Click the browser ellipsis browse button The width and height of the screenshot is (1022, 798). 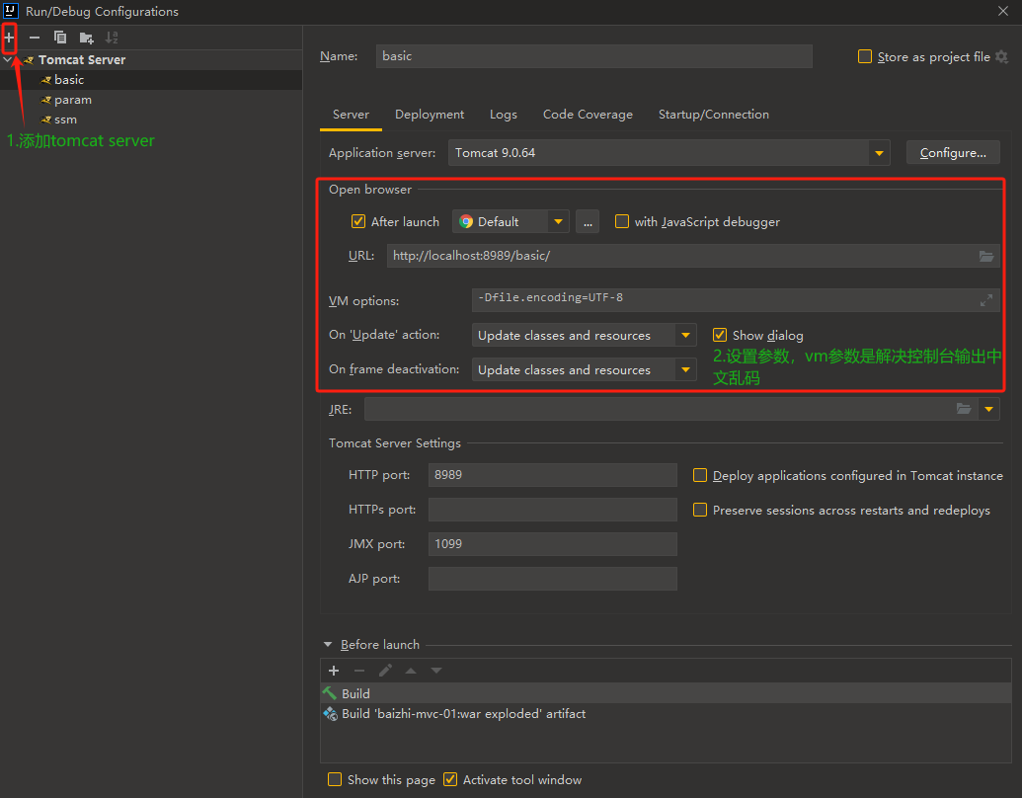point(588,222)
